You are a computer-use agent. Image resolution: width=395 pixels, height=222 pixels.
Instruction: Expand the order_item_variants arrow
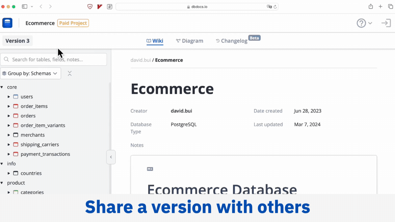click(x=9, y=125)
